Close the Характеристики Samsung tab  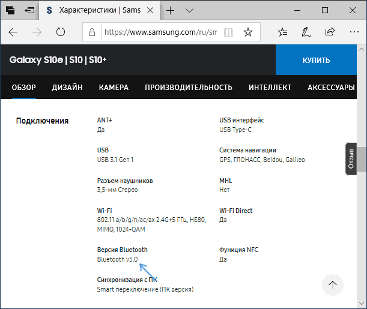point(150,10)
